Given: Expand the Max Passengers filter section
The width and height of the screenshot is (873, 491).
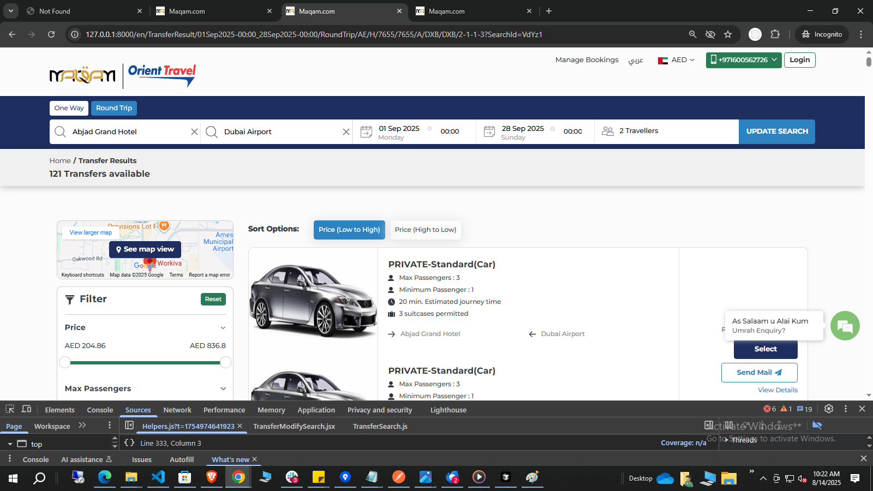Looking at the screenshot, I should coord(223,389).
